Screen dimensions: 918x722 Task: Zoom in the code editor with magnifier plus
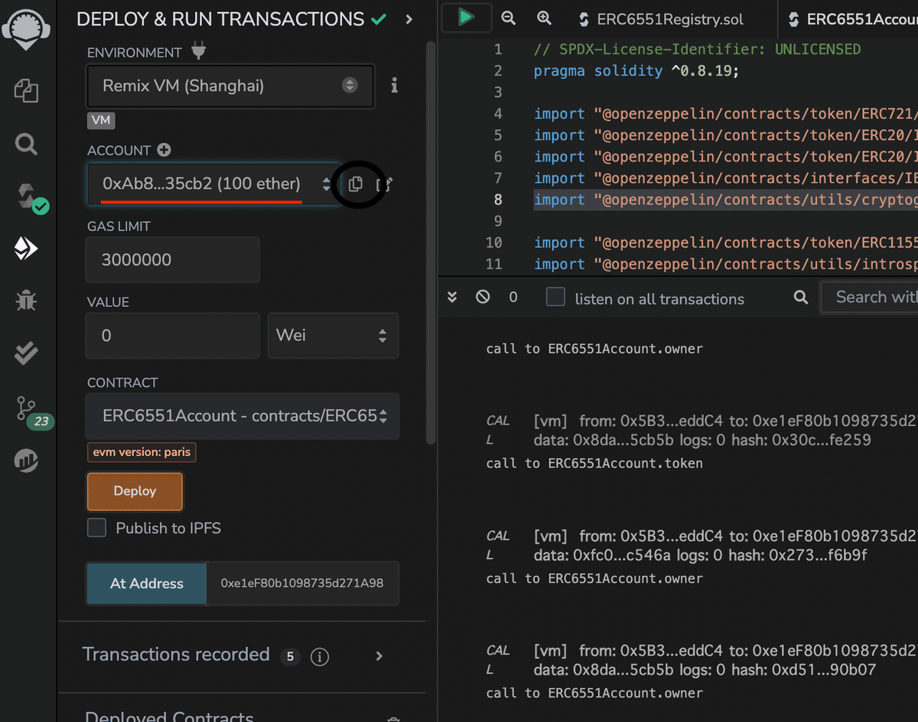[x=542, y=18]
